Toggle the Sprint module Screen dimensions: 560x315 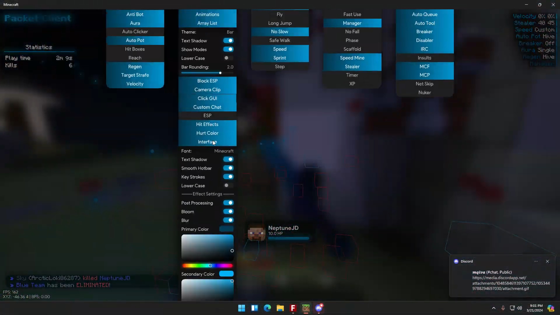coord(280,58)
